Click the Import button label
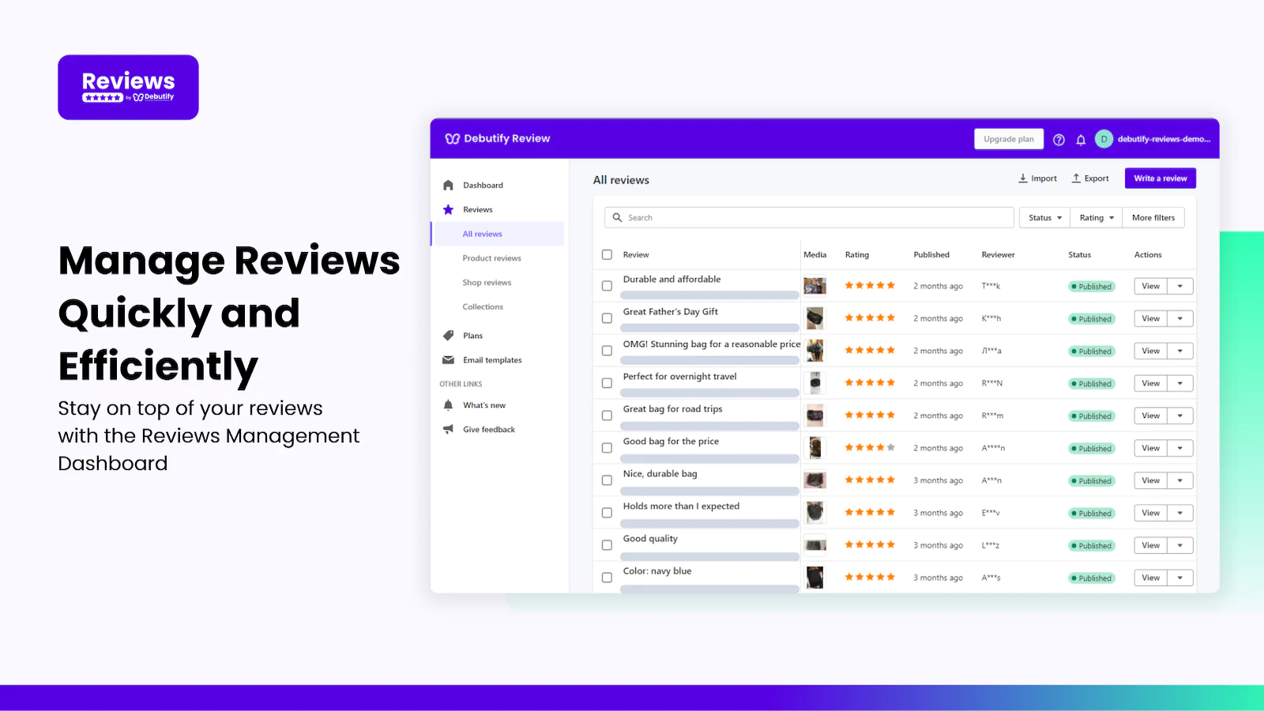This screenshot has width=1264, height=711. (x=1044, y=179)
